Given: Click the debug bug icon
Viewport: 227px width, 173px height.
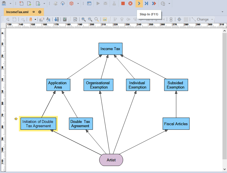Looking at the screenshot, I should coord(105,3).
